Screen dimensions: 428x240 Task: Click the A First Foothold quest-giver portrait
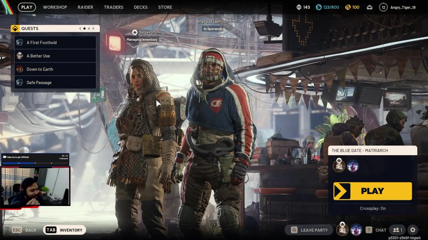point(20,42)
